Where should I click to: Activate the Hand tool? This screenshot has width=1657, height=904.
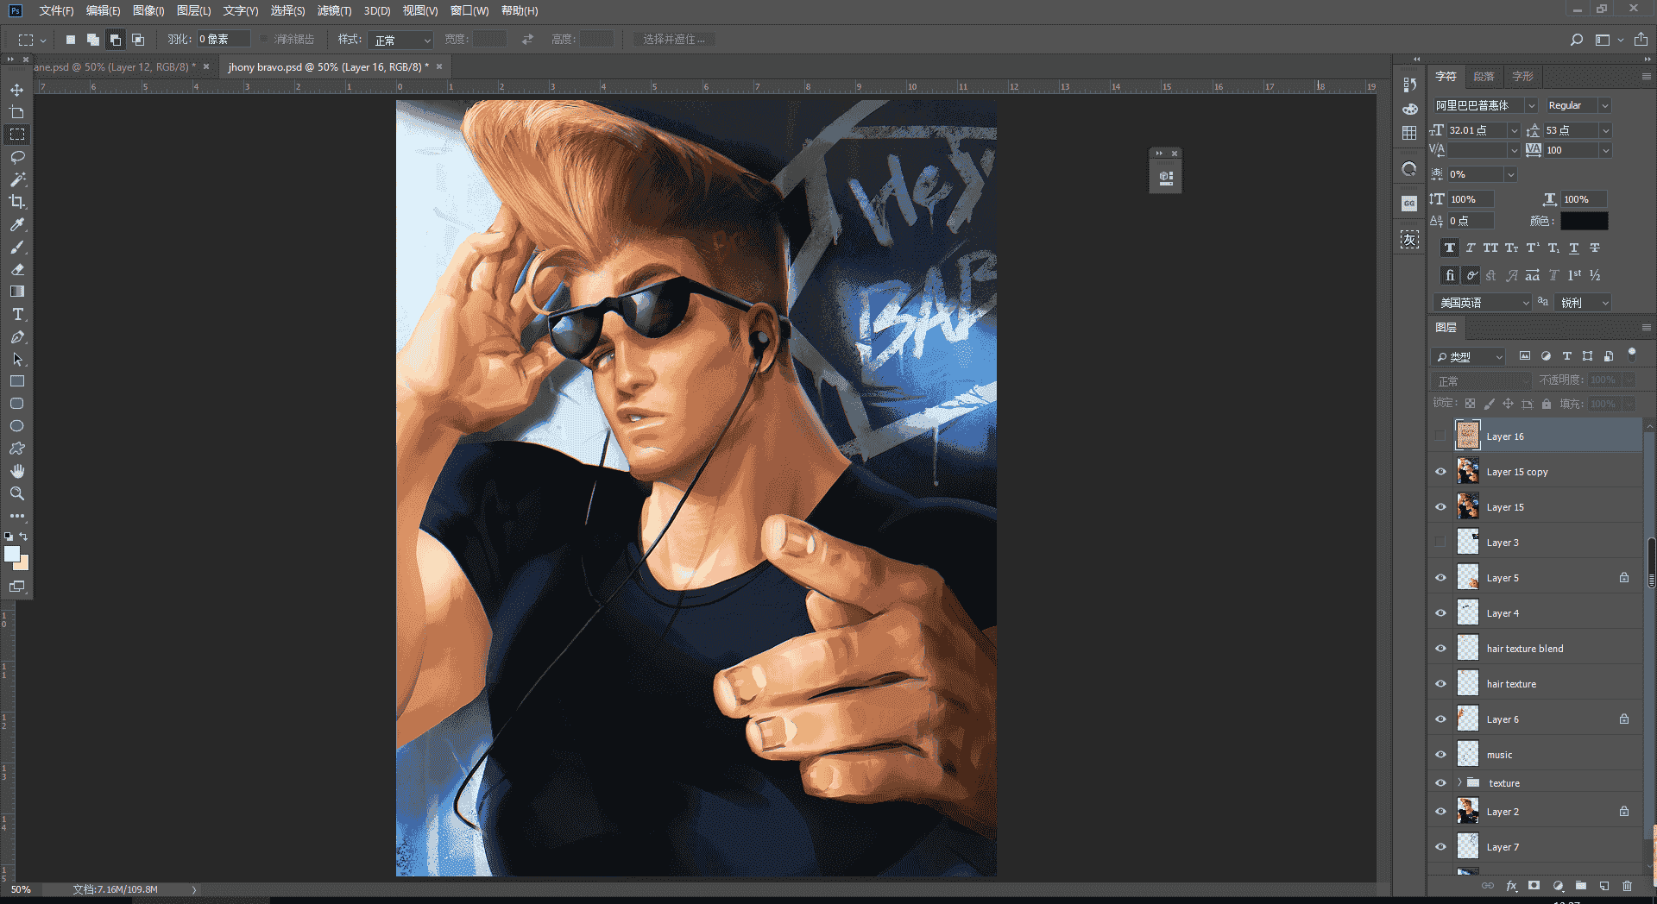point(17,471)
